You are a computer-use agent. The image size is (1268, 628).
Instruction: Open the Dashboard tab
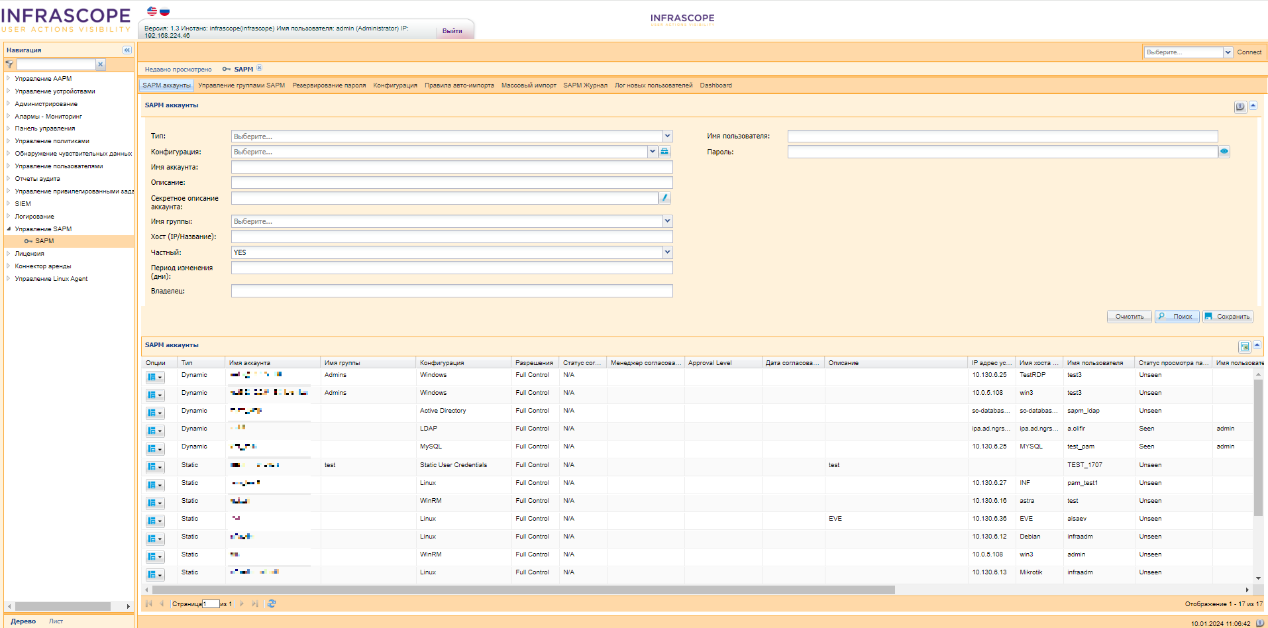715,85
